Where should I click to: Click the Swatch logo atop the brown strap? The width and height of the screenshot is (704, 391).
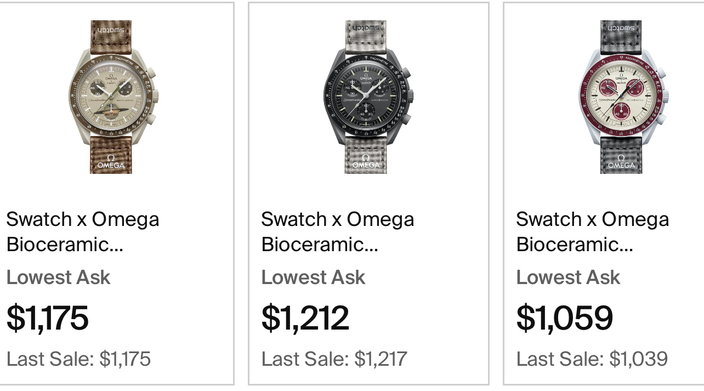pos(111,27)
